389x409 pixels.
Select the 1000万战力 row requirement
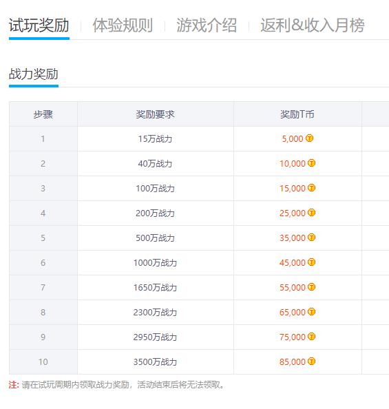[155, 262]
